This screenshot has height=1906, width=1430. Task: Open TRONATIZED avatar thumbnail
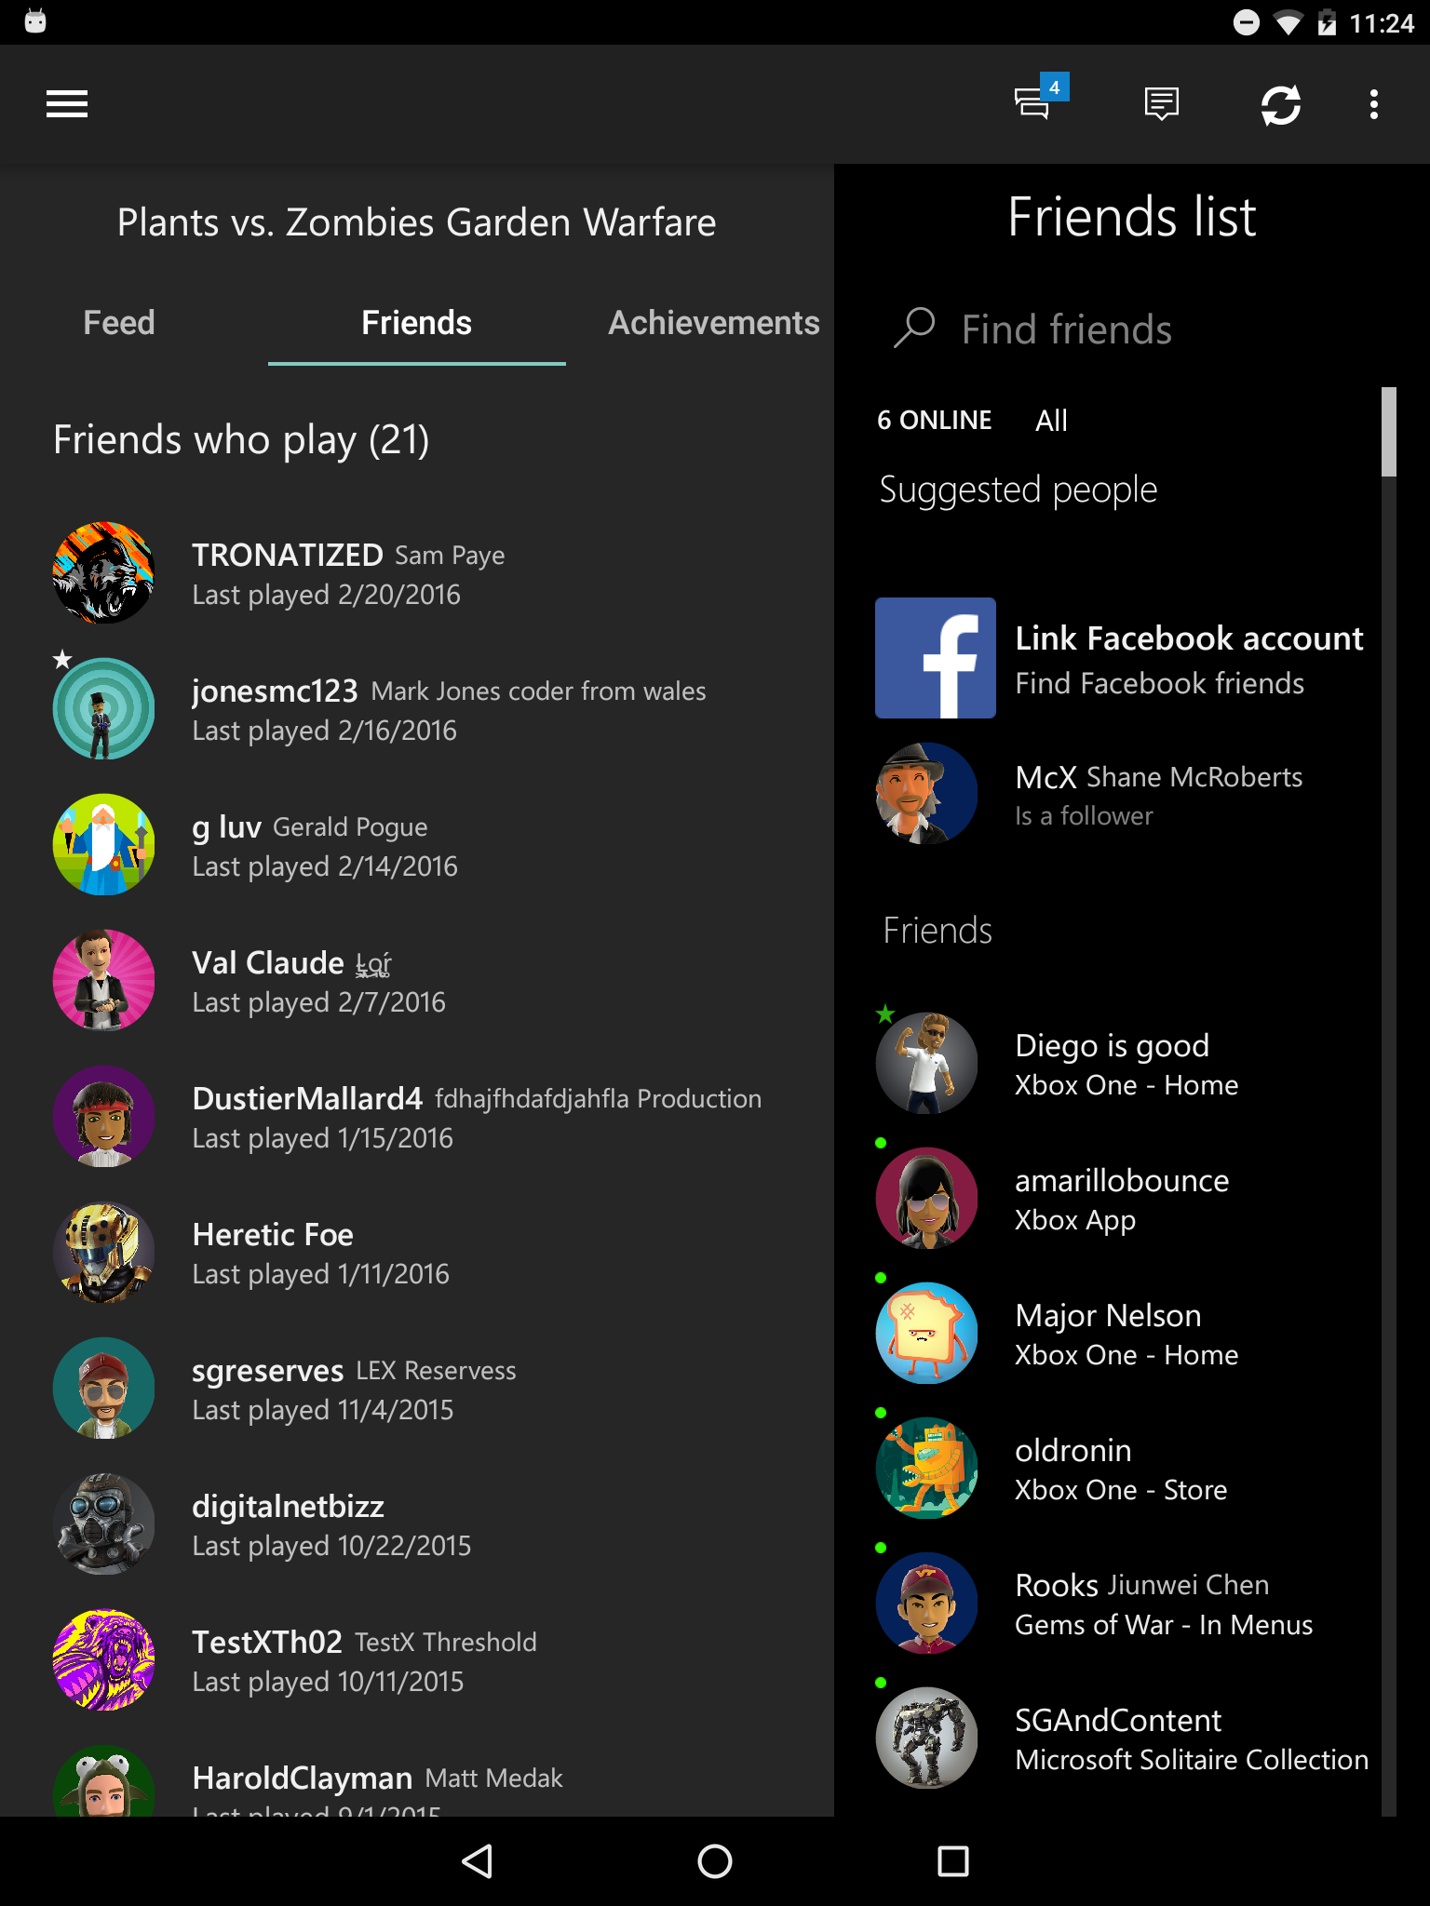pyautogui.click(x=103, y=572)
